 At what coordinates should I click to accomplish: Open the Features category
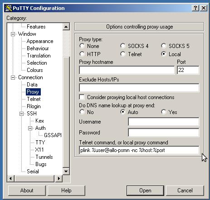[36, 27]
